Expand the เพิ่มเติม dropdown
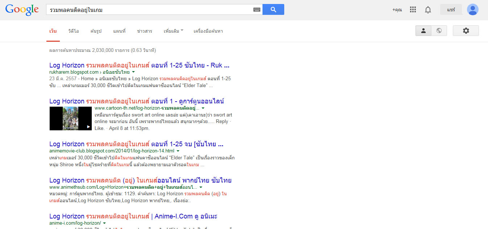 click(x=173, y=31)
